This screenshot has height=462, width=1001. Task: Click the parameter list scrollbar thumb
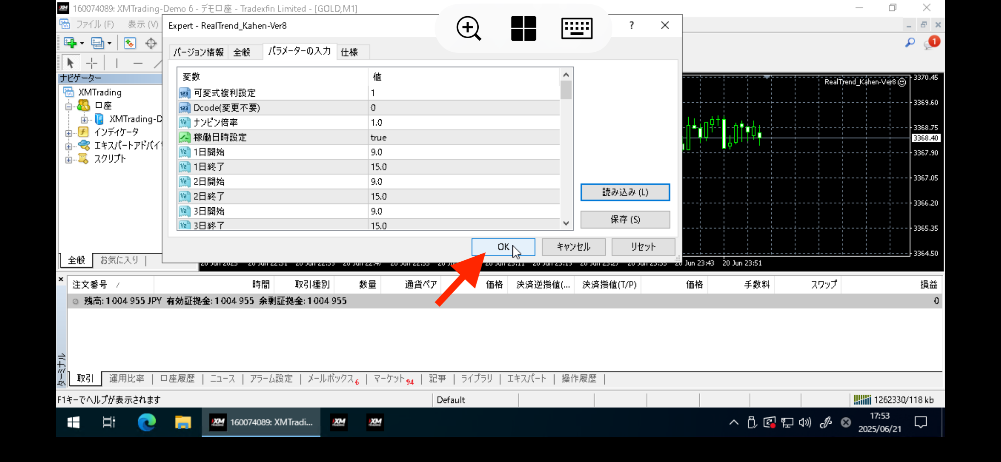click(566, 90)
